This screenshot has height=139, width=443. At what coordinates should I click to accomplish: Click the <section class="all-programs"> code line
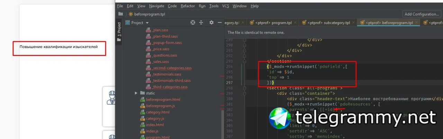click(305, 88)
